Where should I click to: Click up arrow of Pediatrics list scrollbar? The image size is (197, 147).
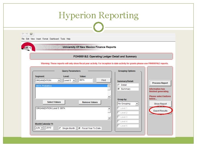109,86
